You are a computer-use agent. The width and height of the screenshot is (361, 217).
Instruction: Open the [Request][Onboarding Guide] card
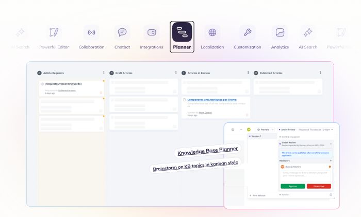click(x=71, y=88)
